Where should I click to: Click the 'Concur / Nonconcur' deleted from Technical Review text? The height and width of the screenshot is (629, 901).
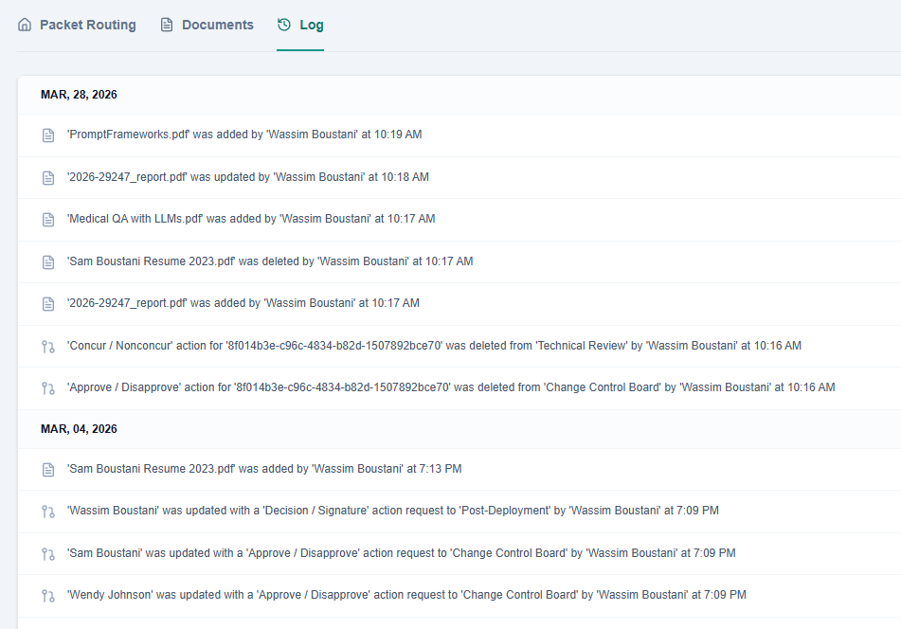(x=434, y=346)
